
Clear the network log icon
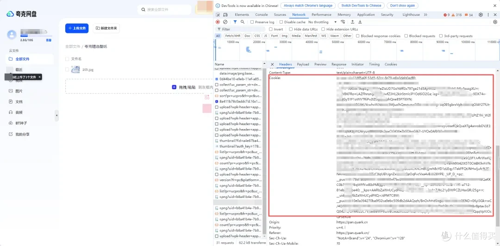[x=225, y=22]
